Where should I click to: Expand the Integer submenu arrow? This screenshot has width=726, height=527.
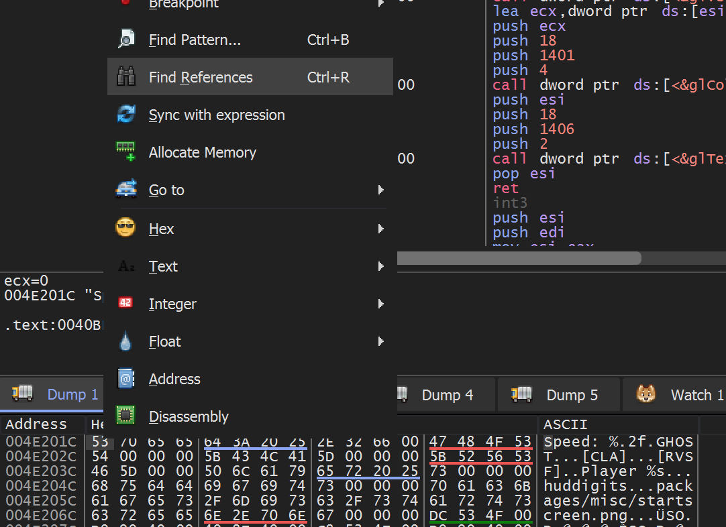click(x=380, y=304)
